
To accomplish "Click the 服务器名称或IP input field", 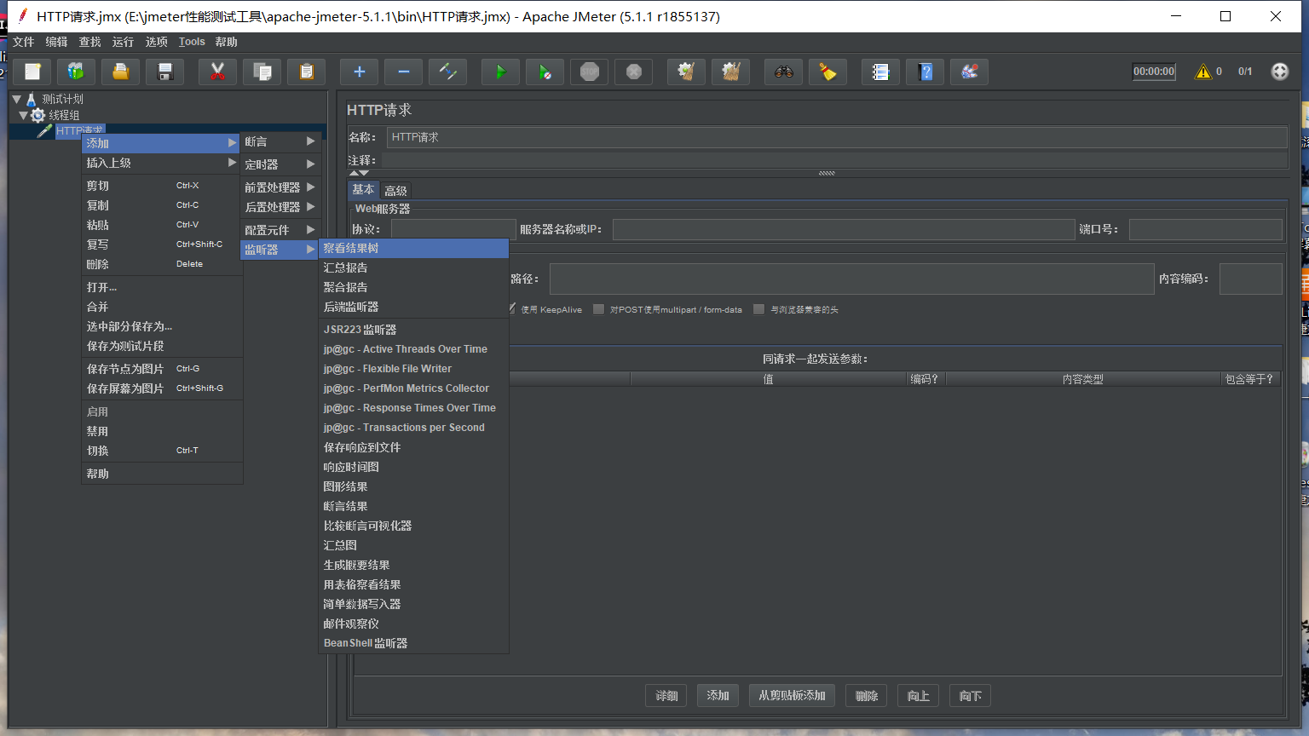I will pyautogui.click(x=844, y=229).
